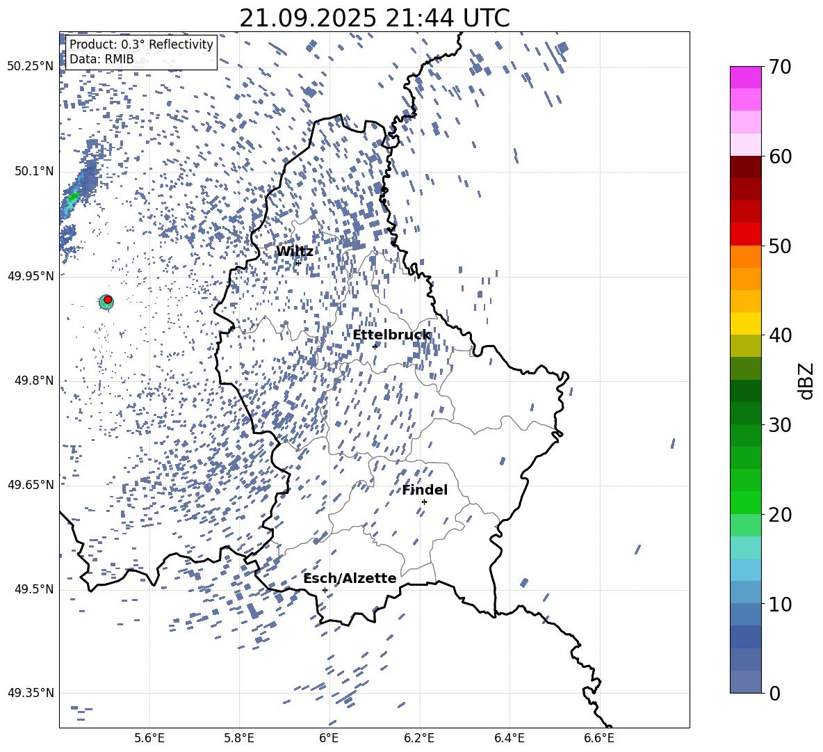Pick the yellow 40 dBZ colorbar band
This screenshot has height=752, width=823.
coord(745,323)
